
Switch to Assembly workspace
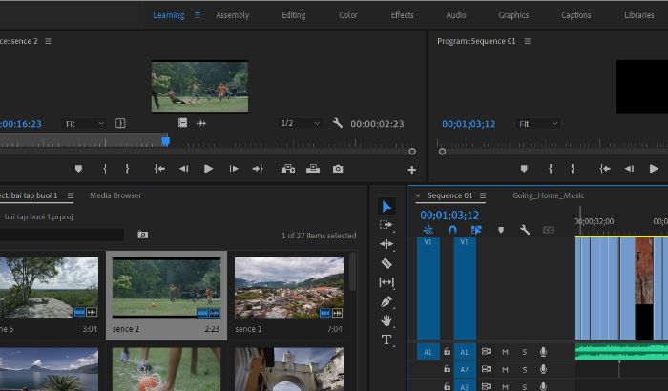click(x=232, y=15)
